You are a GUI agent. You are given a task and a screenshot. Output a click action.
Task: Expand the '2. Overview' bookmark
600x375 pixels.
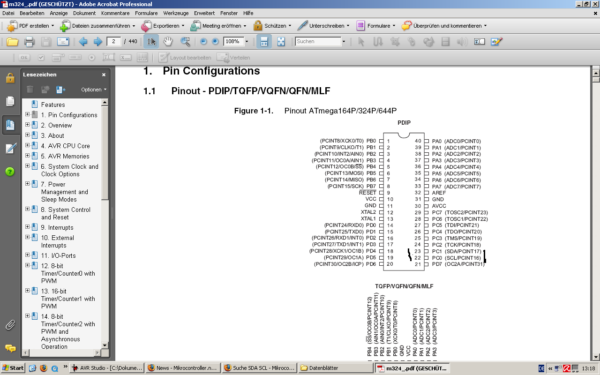click(27, 125)
